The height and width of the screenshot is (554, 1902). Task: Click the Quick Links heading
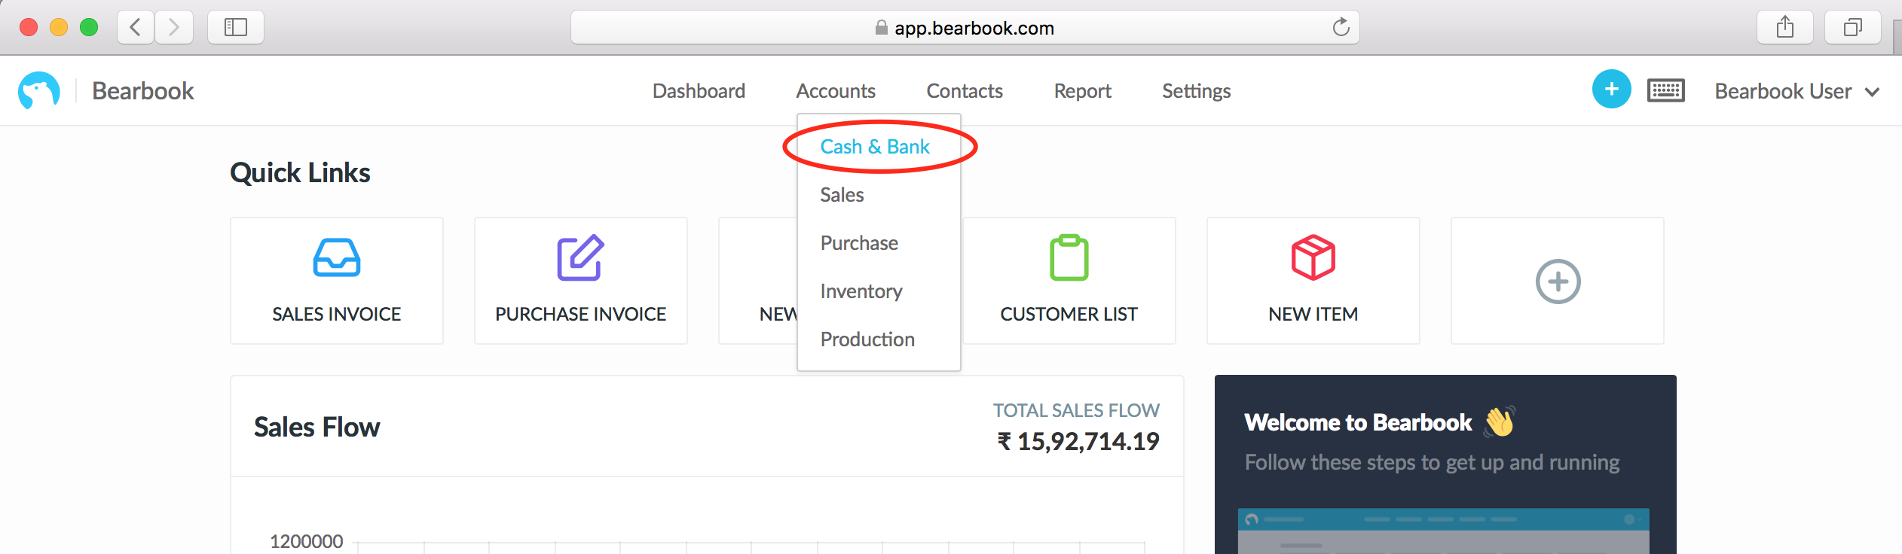pyautogui.click(x=300, y=173)
